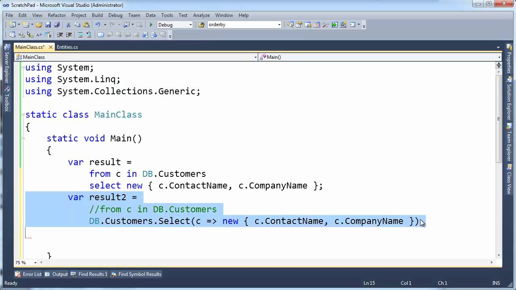The width and height of the screenshot is (516, 290).
Task: Click the Clear All Bookmarks icon
Action: (x=163, y=35)
